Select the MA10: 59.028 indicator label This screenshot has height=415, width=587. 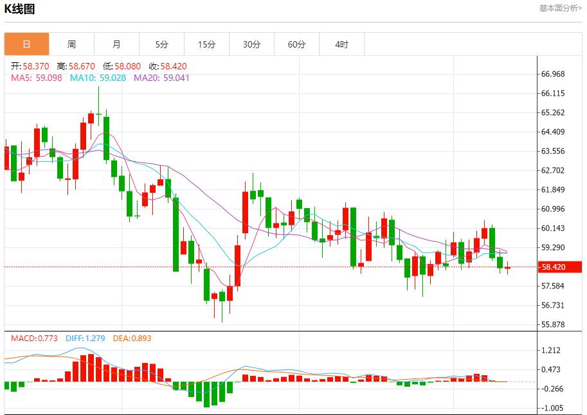98,78
